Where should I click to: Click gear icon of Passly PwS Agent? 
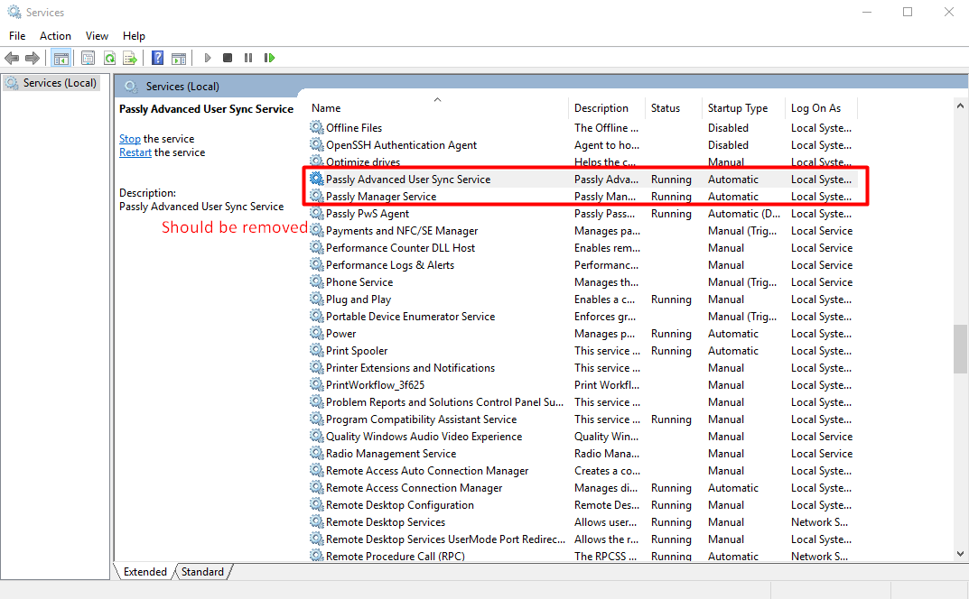[316, 213]
